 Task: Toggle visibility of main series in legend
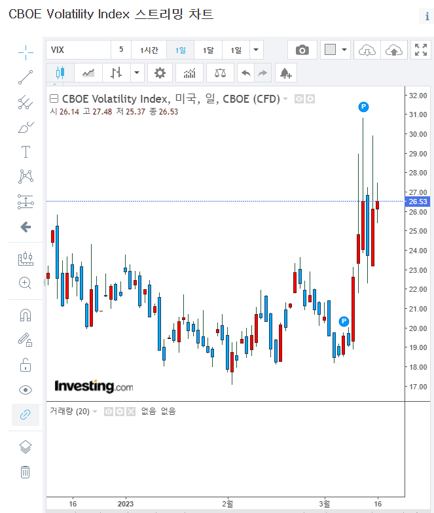point(298,99)
